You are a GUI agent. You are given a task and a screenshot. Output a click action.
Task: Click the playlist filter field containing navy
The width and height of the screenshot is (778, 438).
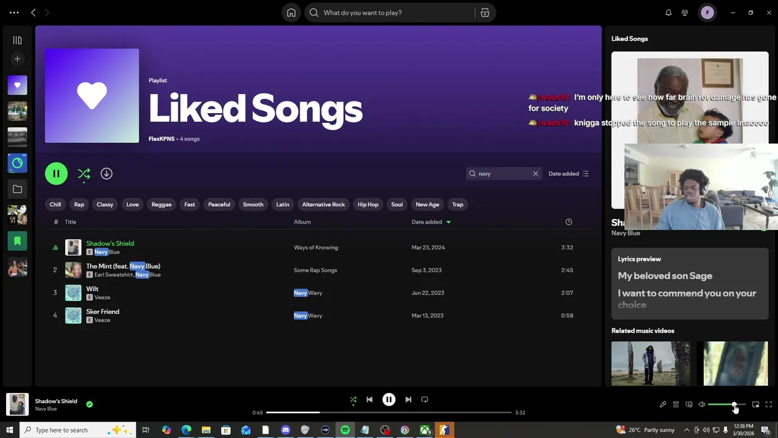click(x=503, y=174)
